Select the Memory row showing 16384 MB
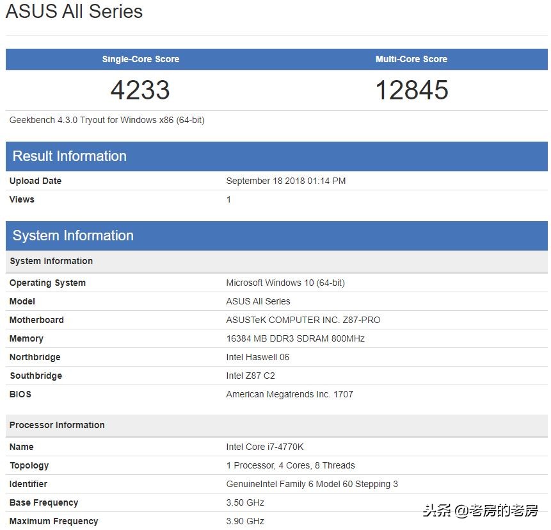Image resolution: width=551 pixels, height=530 pixels. [296, 338]
